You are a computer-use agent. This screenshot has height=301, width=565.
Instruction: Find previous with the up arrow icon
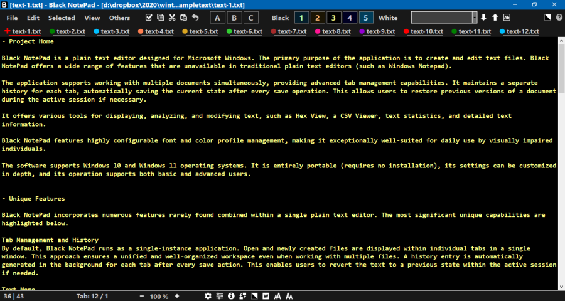point(495,18)
